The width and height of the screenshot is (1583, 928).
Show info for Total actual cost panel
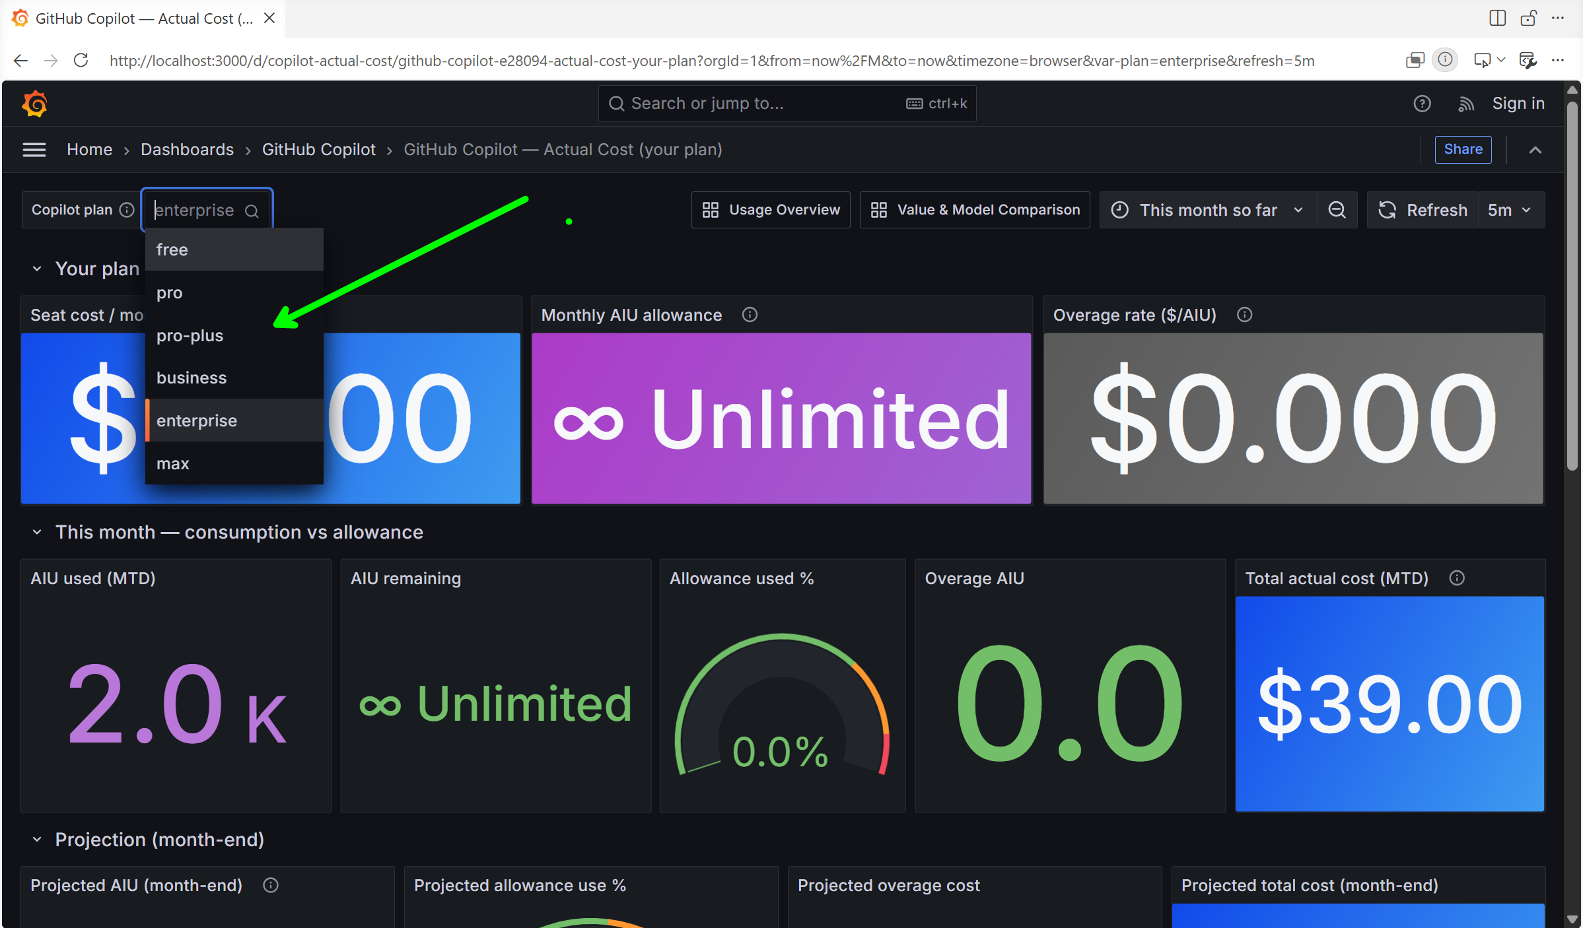pyautogui.click(x=1457, y=578)
